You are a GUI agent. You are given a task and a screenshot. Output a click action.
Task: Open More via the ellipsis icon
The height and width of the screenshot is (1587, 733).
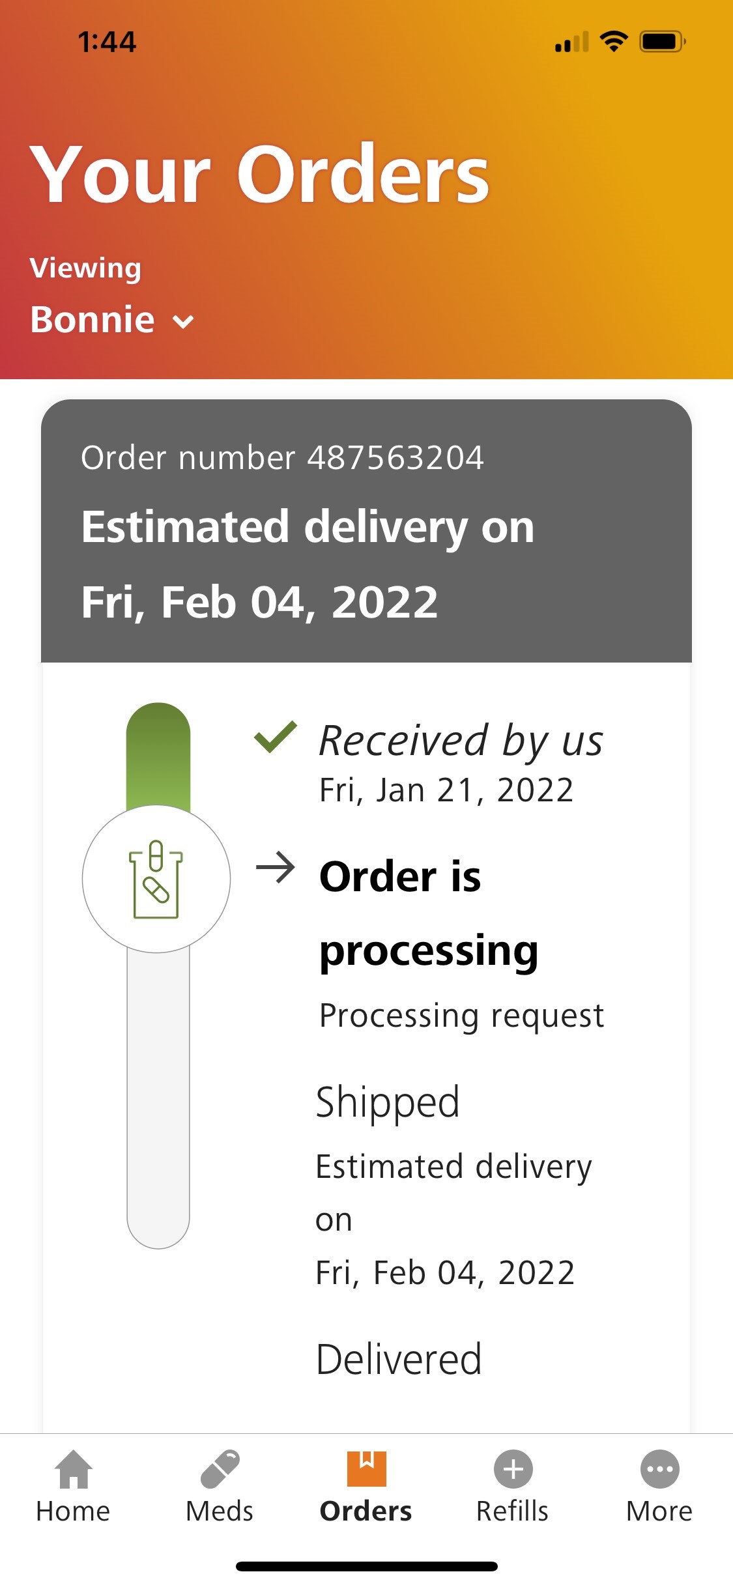(x=659, y=1469)
